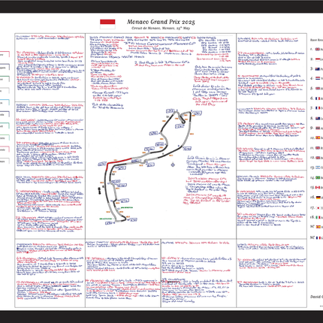Select the red section of the track
Viewport: 323px width, 323px height.
(x=119, y=162)
